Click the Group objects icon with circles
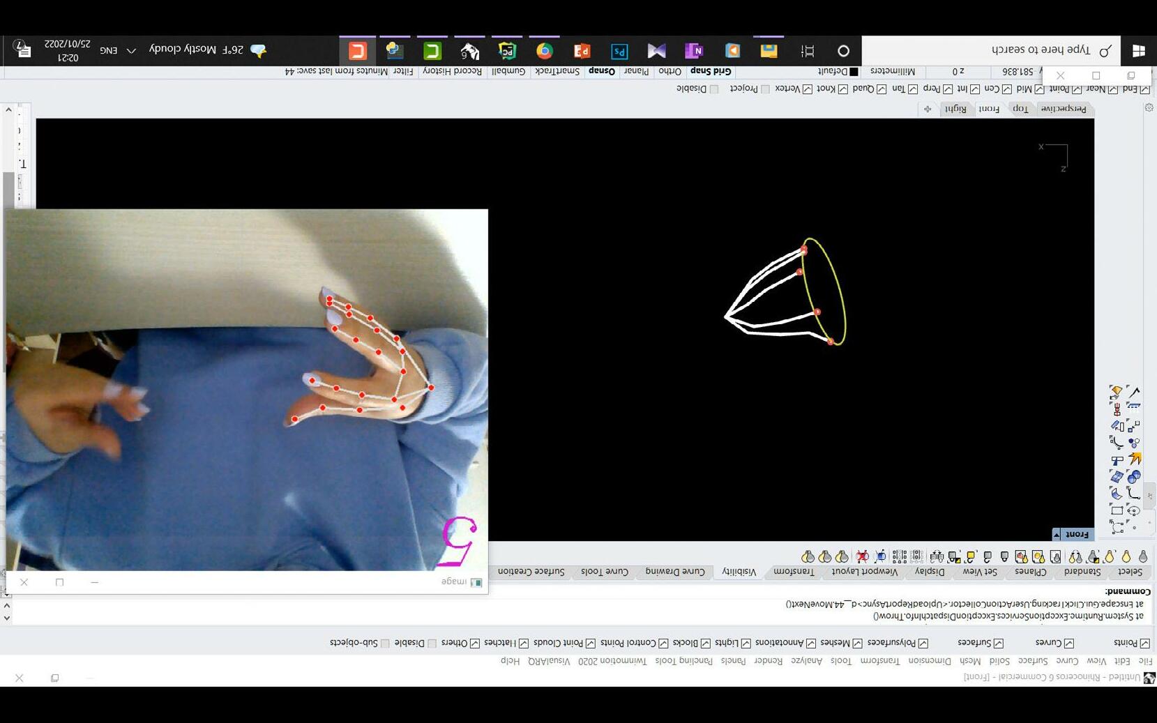Screen dimensions: 1157x723 (1134, 443)
